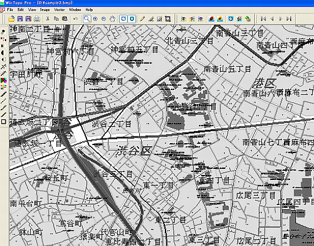Click the Paste clipboard icon
Screen dimensions: 314x246
pos(65,19)
